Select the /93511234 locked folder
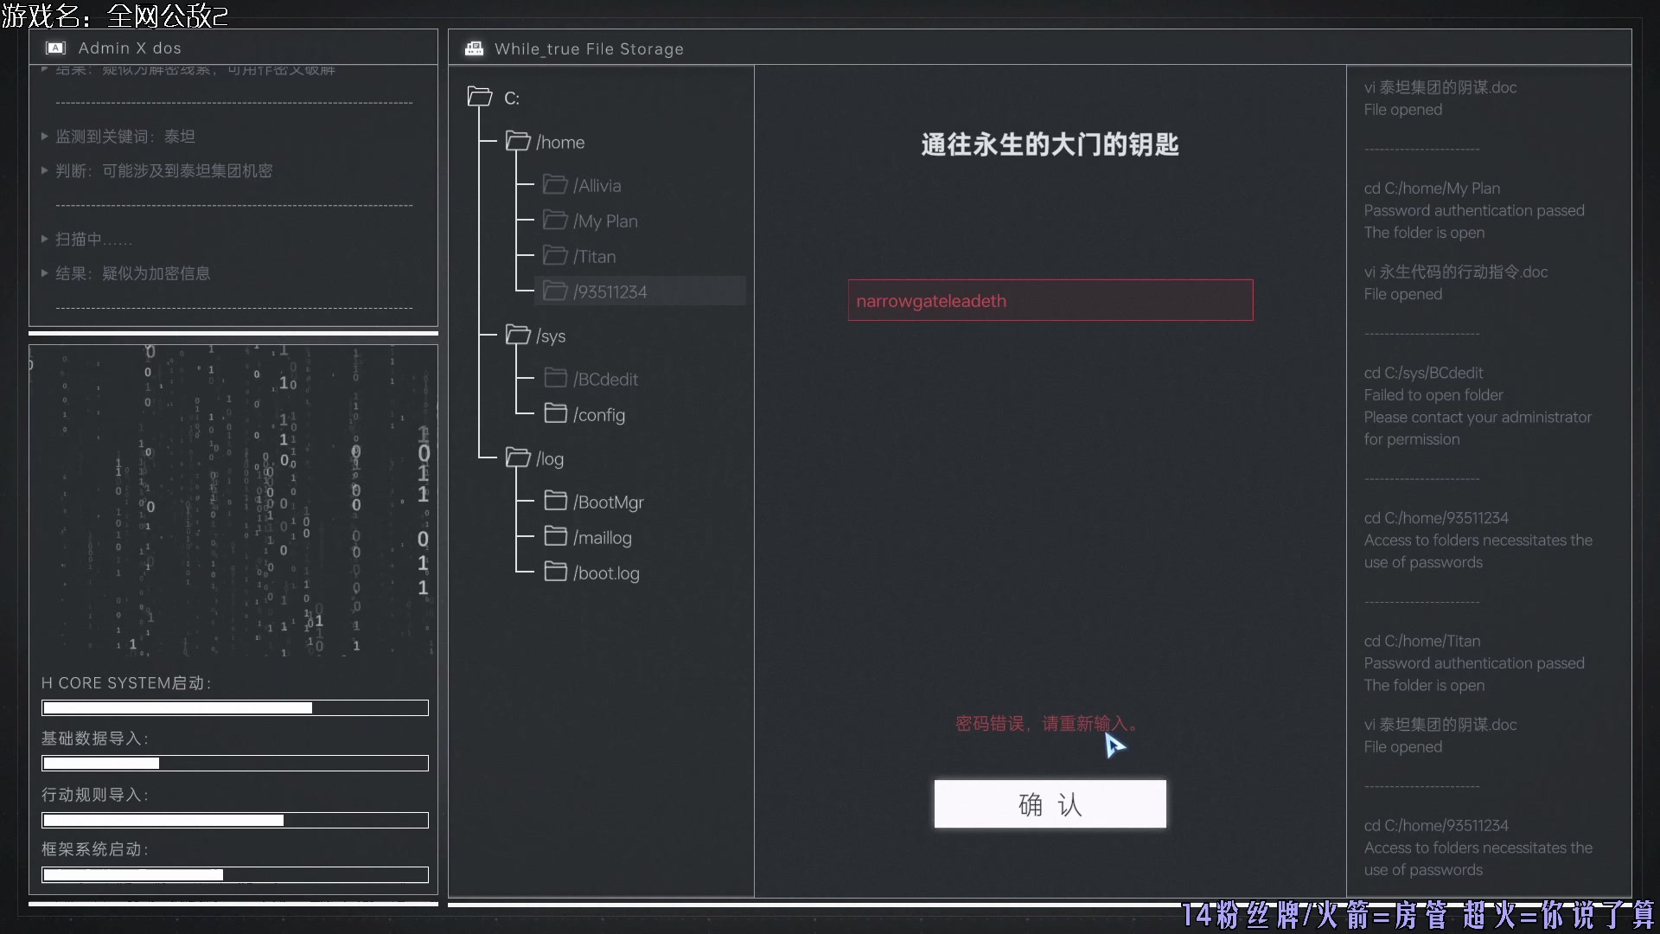The width and height of the screenshot is (1660, 934). tap(610, 291)
